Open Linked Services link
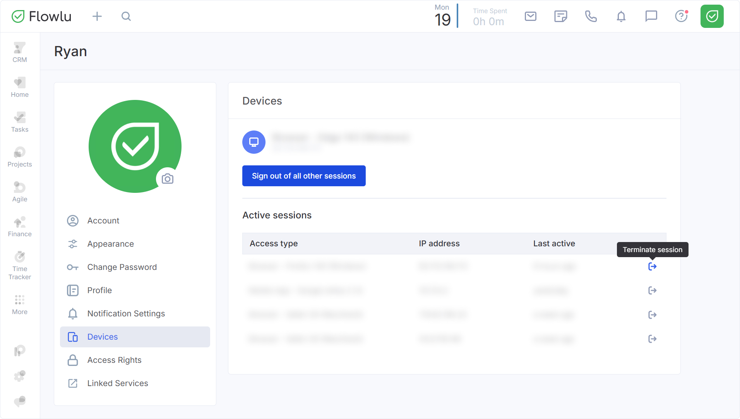The height and width of the screenshot is (419, 740). pos(118,383)
